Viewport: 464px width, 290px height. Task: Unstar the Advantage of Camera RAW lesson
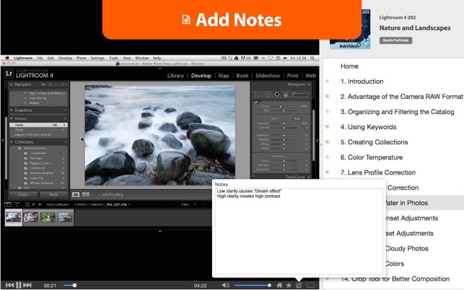click(x=328, y=96)
